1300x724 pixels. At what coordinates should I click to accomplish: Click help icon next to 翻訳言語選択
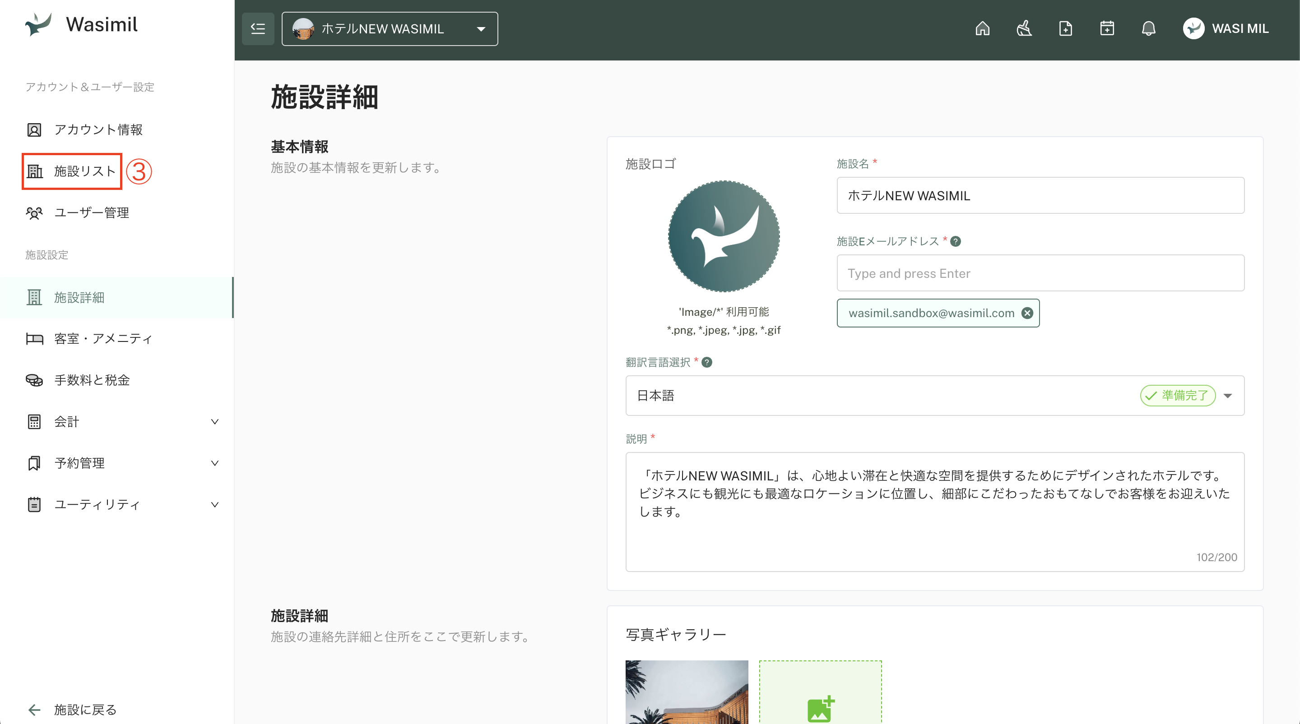707,363
